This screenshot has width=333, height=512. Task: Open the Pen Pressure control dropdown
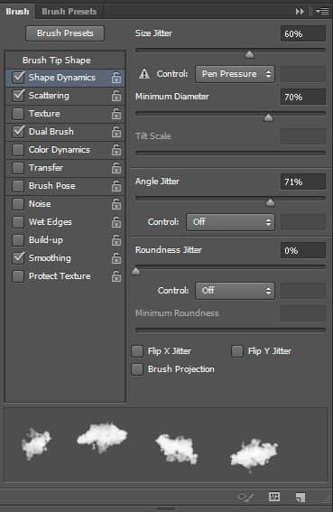click(235, 74)
